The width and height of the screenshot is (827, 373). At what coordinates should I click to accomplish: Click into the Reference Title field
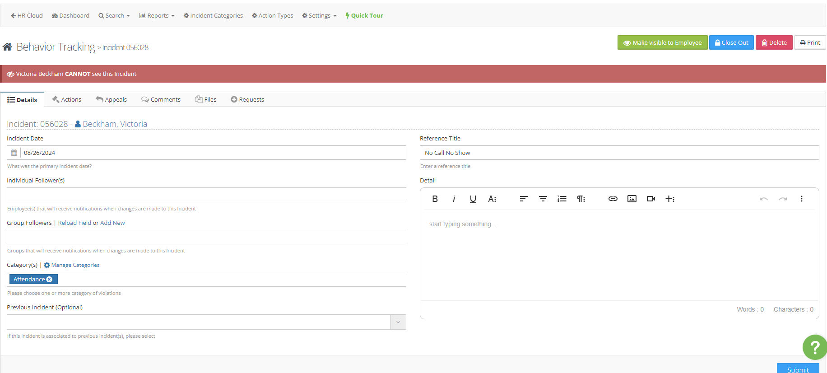(619, 153)
